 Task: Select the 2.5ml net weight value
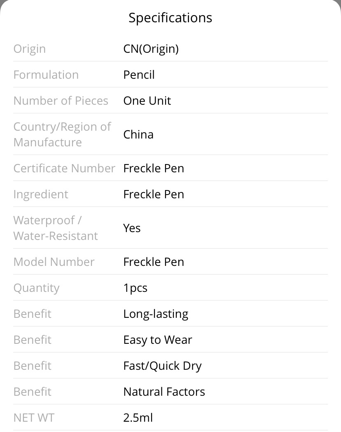coord(138,418)
